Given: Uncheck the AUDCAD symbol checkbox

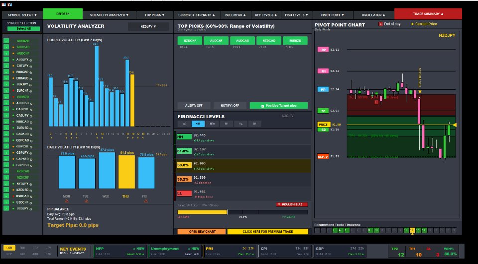Looking at the screenshot, I should coord(6,47).
